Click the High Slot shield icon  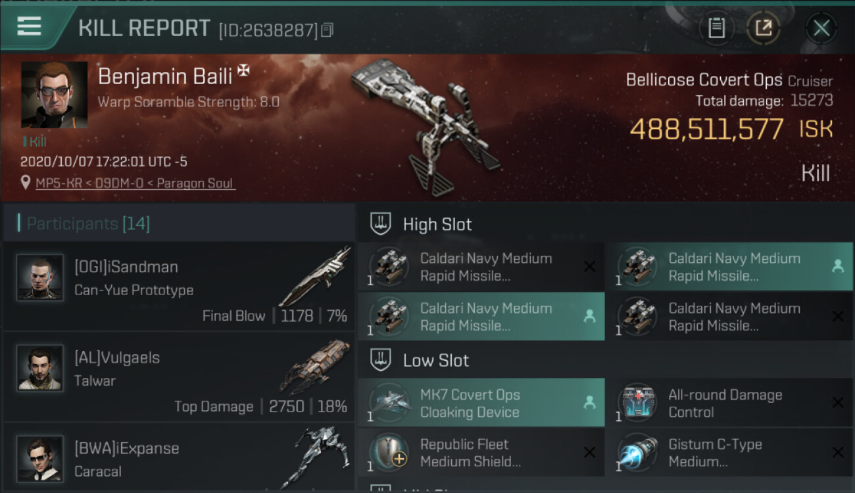(x=381, y=223)
